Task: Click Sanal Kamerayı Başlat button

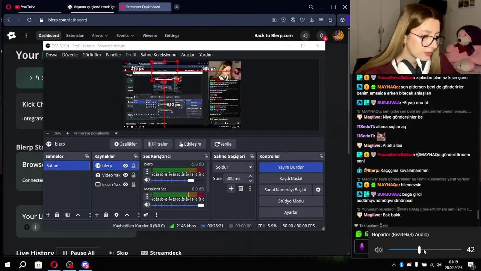Action: click(x=285, y=190)
